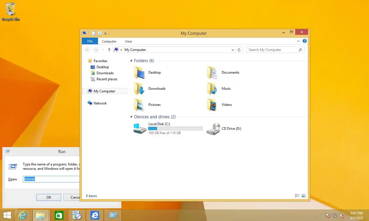Select My Computer in the navigation pane
369x221 pixels.
(x=105, y=91)
